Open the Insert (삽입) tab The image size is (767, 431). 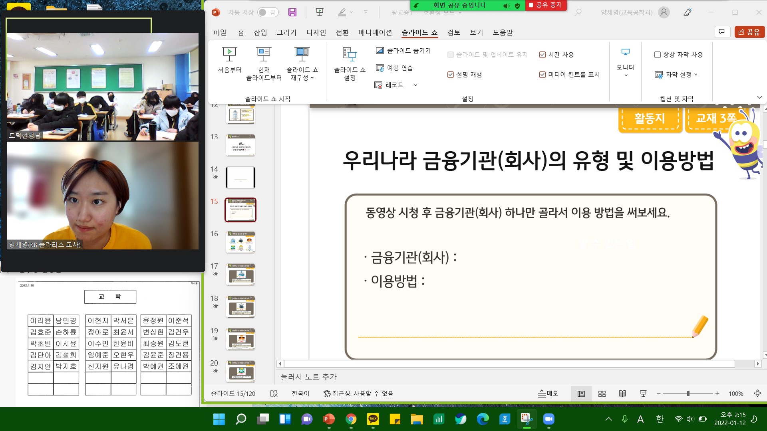pos(260,32)
